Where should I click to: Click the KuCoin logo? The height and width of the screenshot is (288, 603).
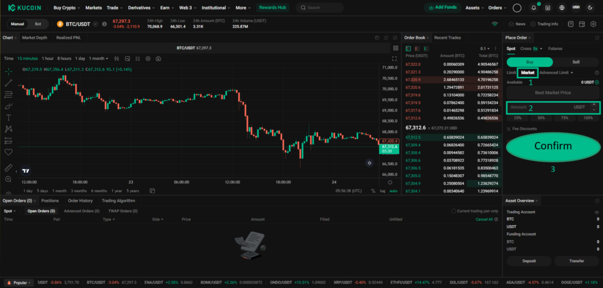pyautogui.click(x=26, y=8)
